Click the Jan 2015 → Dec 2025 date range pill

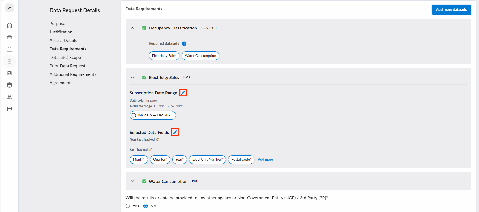(x=153, y=115)
